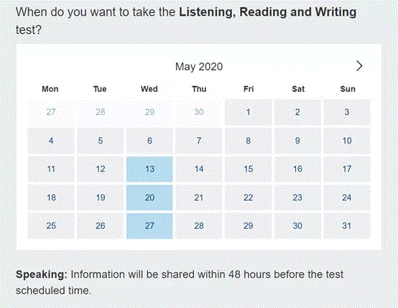Choose Saturday May 9
Viewport: 398px width, 308px height.
point(297,141)
